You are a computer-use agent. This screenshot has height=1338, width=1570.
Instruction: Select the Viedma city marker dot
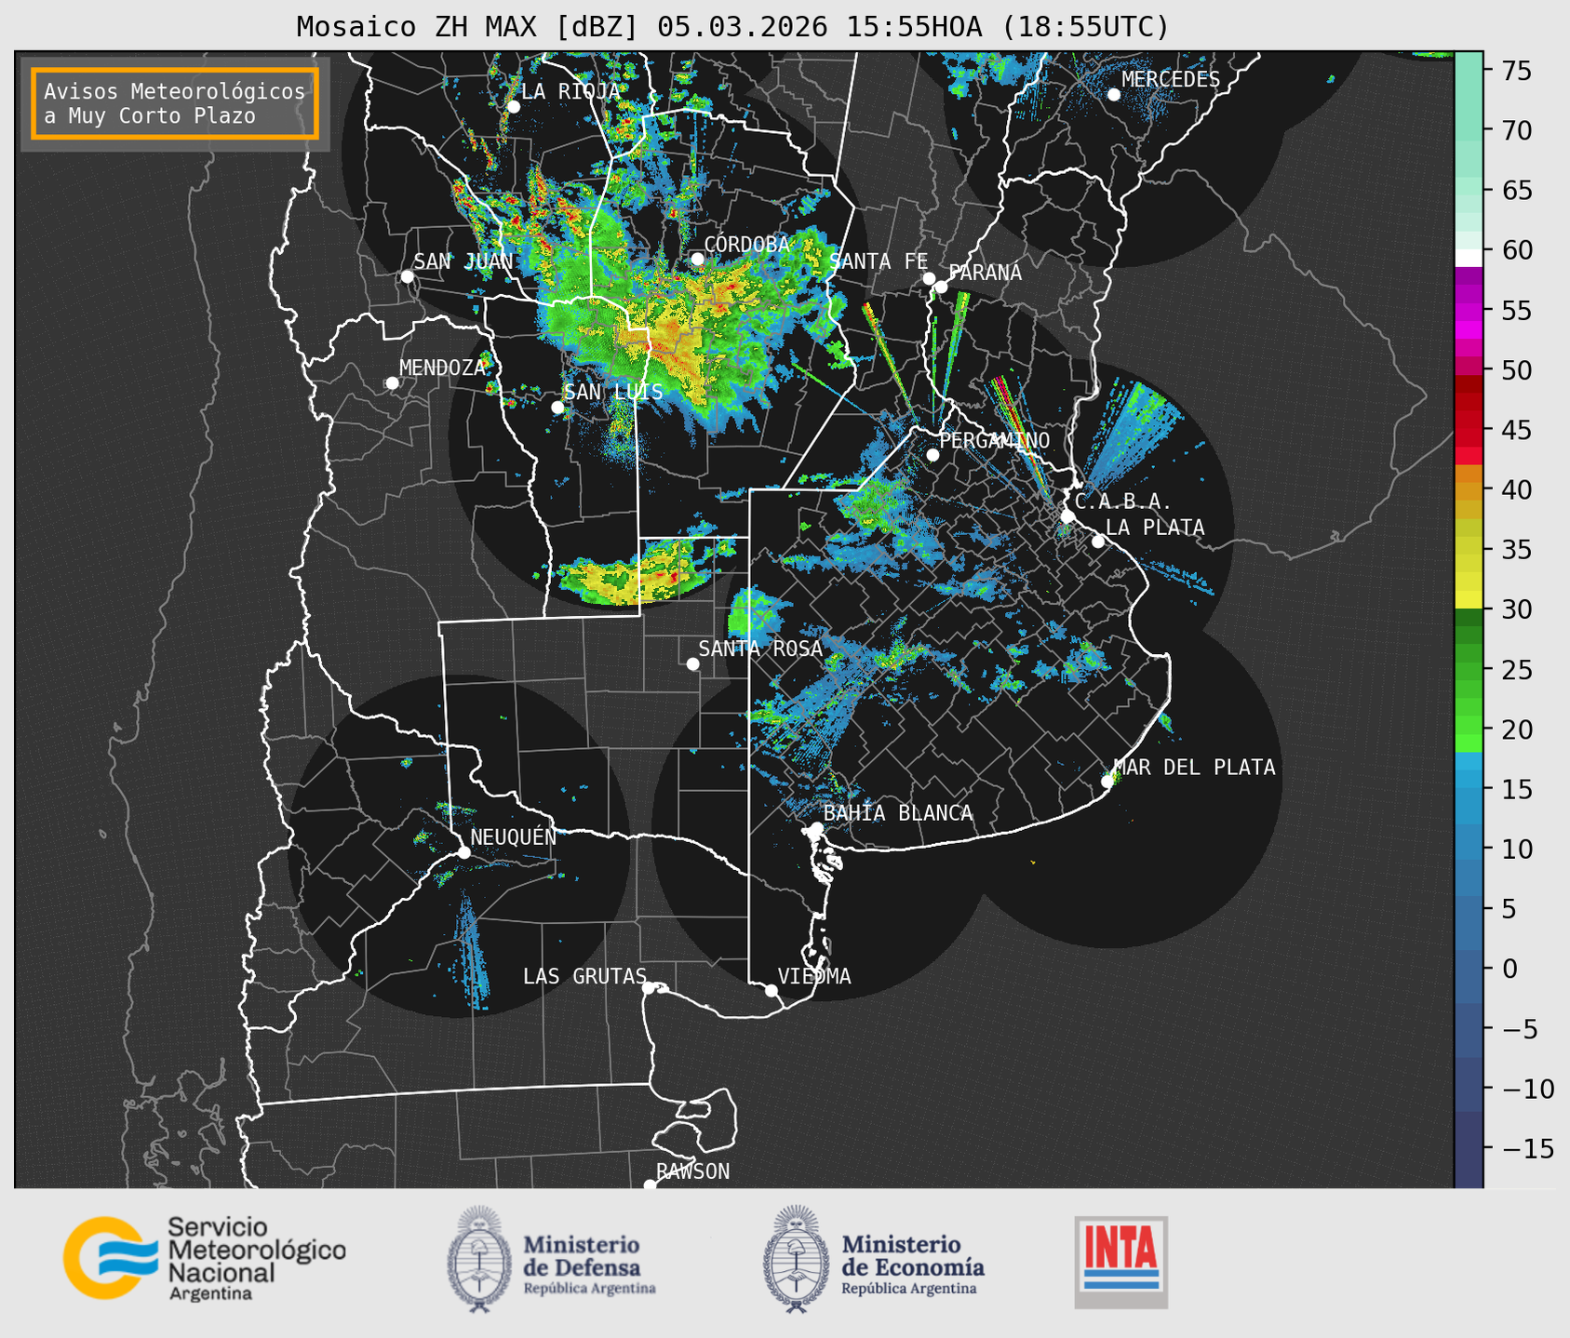[772, 990]
